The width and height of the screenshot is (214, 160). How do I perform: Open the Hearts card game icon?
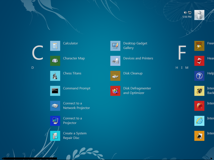(x=199, y=61)
